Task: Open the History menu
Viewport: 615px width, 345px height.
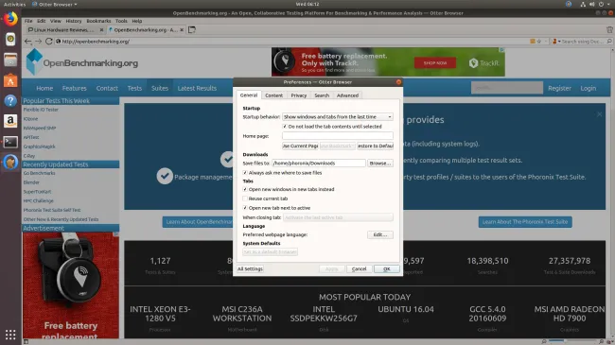Action: [x=74, y=21]
